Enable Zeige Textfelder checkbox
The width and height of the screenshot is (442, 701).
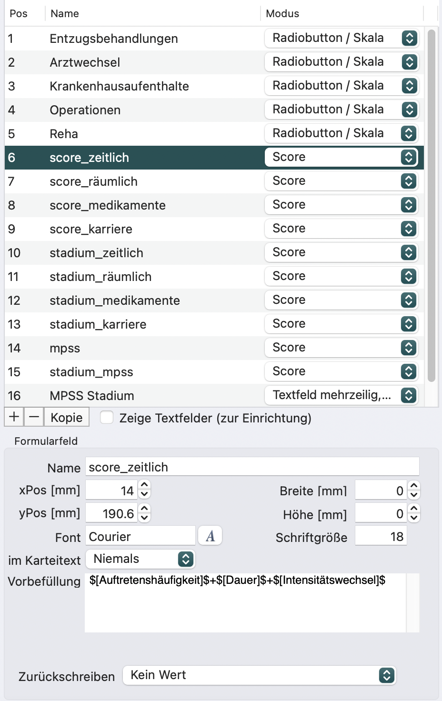click(107, 418)
